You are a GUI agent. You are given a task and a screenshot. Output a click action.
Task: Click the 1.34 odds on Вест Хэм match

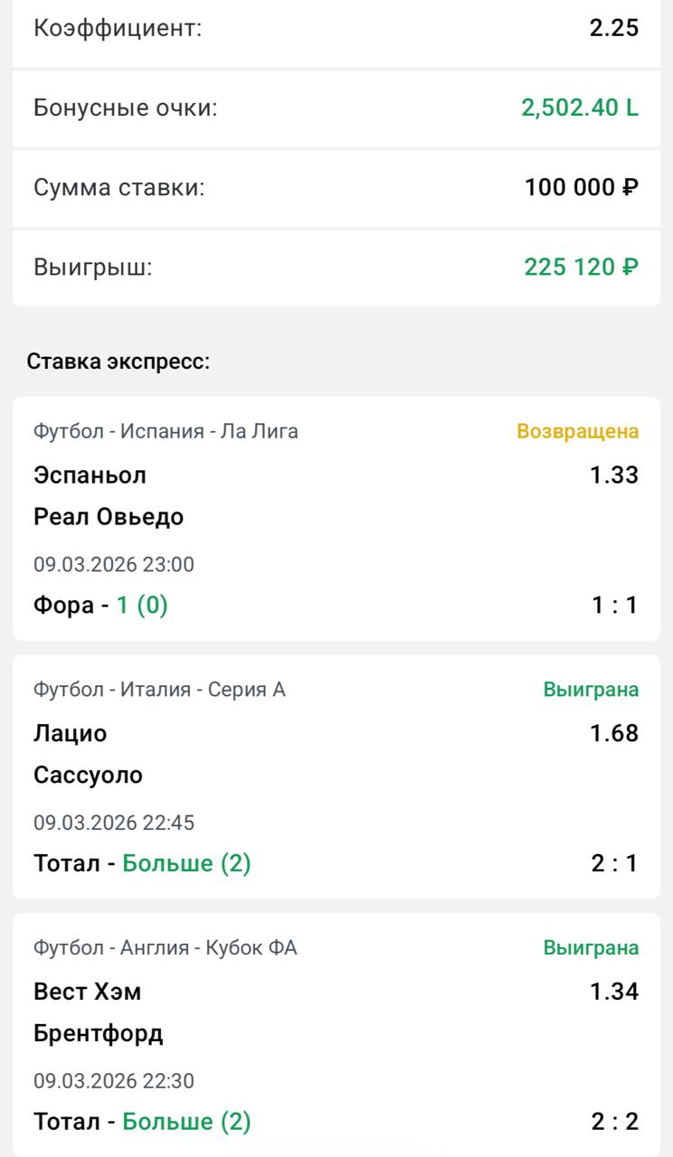click(x=614, y=992)
